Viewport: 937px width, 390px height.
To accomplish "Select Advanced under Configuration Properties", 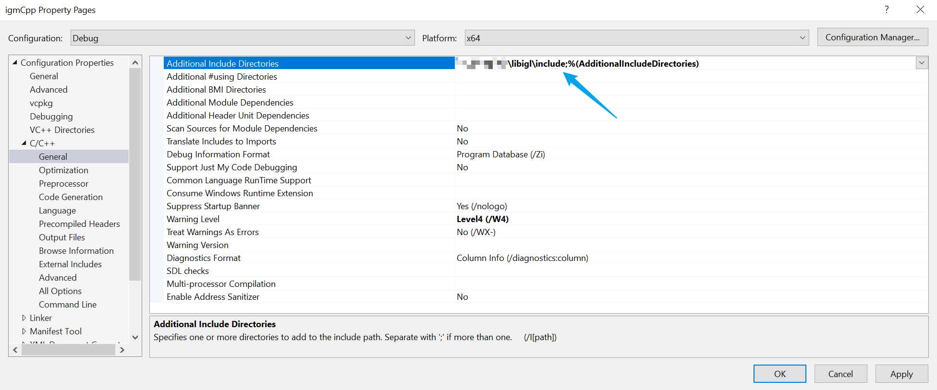I will point(49,89).
